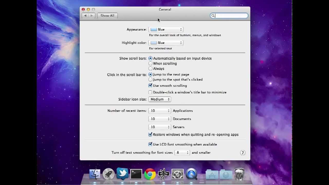Expand recent Documents count dropdown
Image resolution: width=329 pixels, height=185 pixels.
coord(160,119)
